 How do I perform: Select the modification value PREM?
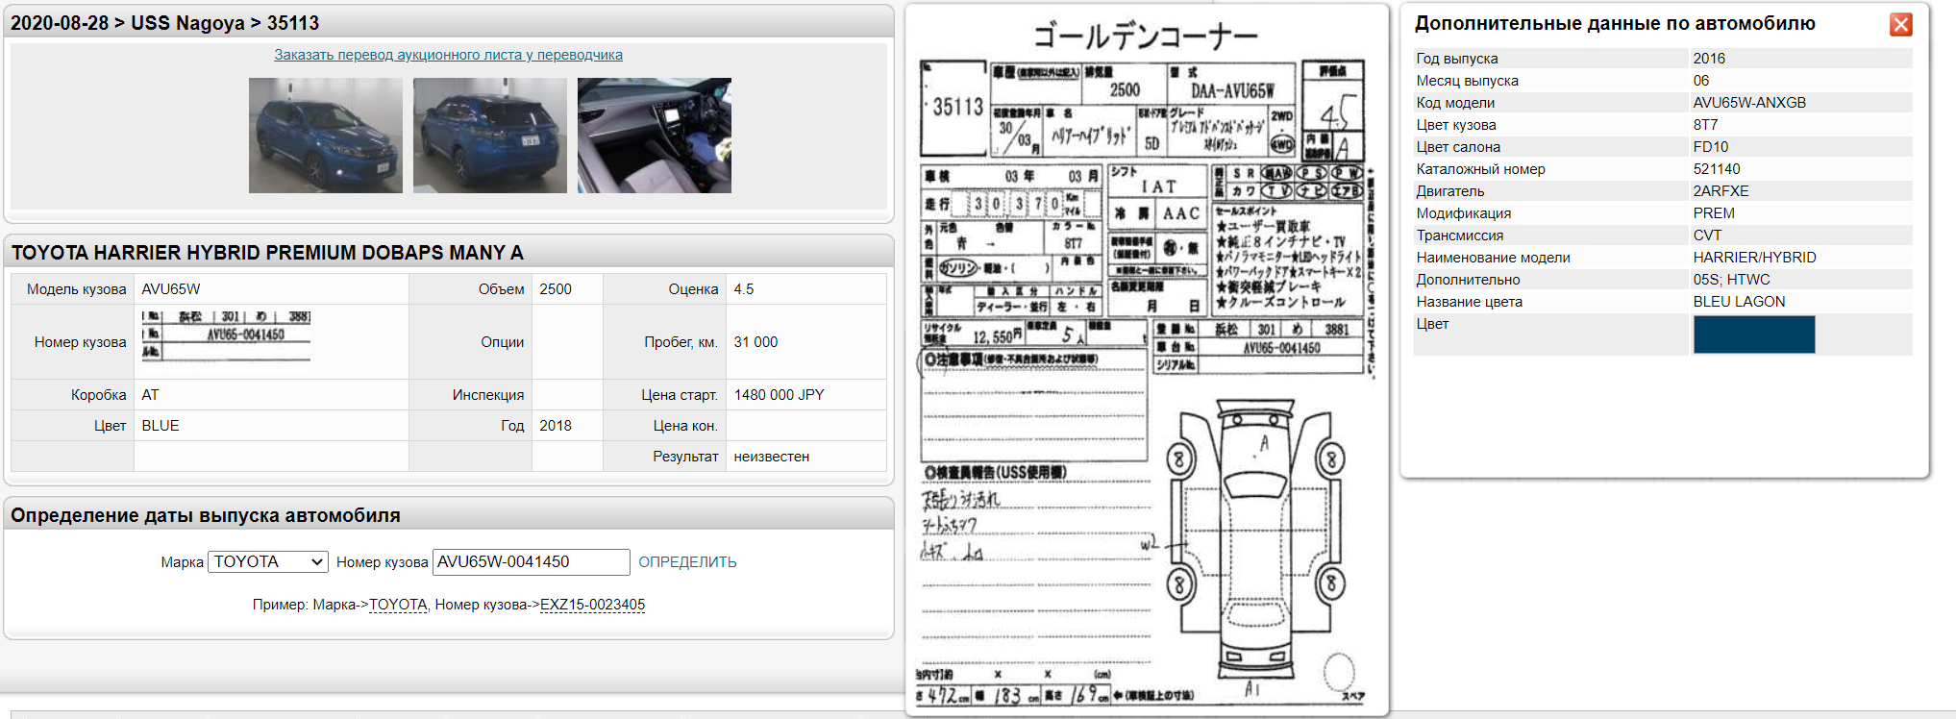pyautogui.click(x=1714, y=213)
